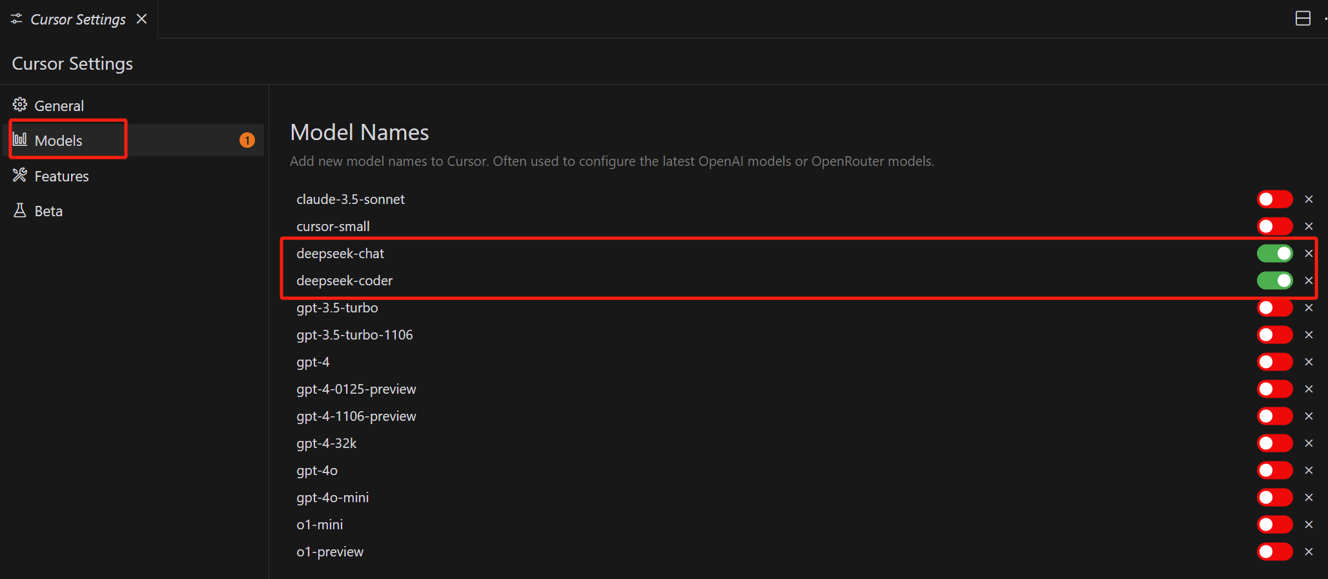Remove deepseek-chat via its X icon
Viewport: 1328px width, 579px height.
[1309, 254]
